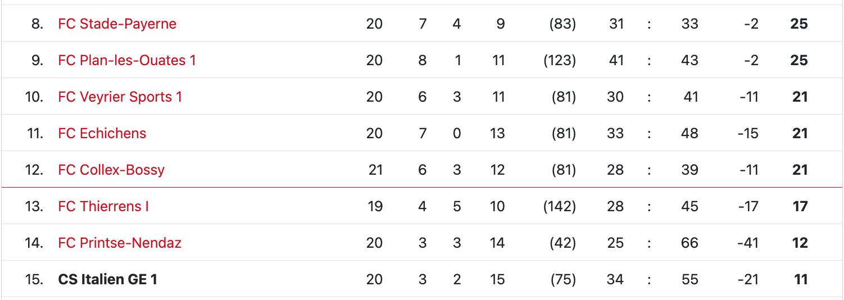This screenshot has height=300, width=844.
Task: Visit the FC Printse-Nendaz team page
Action: [120, 243]
